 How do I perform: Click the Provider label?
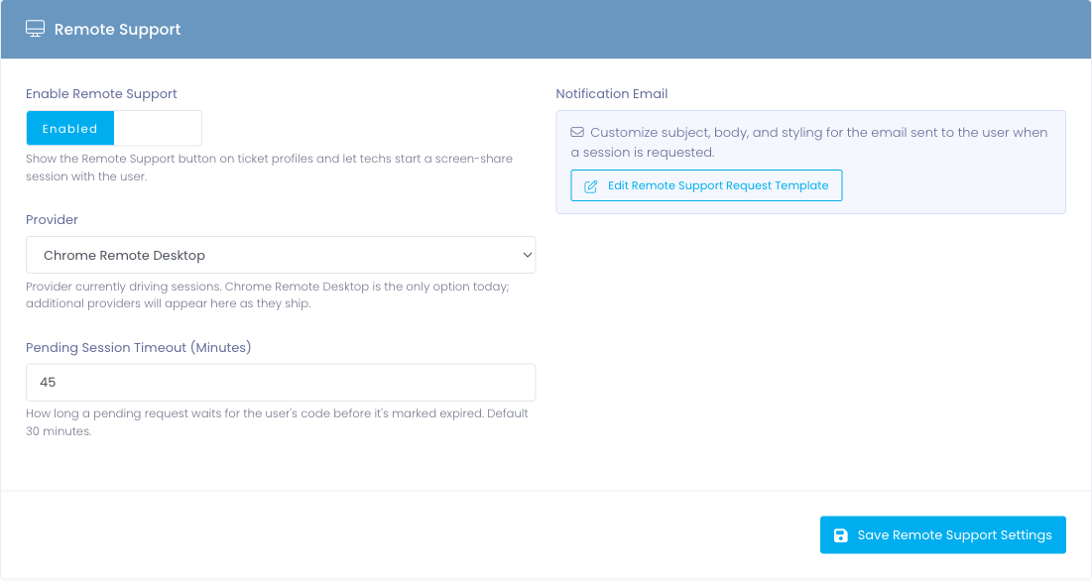point(53,220)
